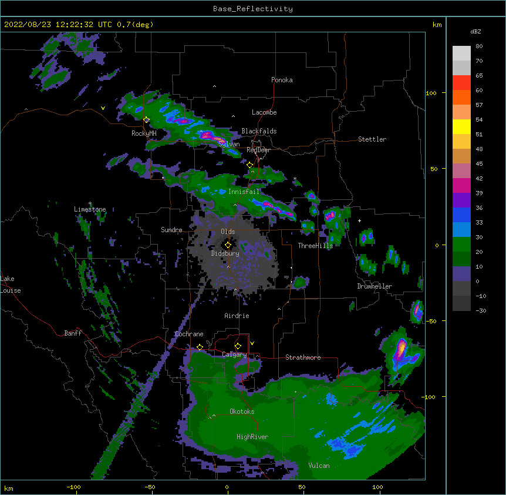506x495 pixels.
Task: Click the Vulcan label
Action: [319, 466]
